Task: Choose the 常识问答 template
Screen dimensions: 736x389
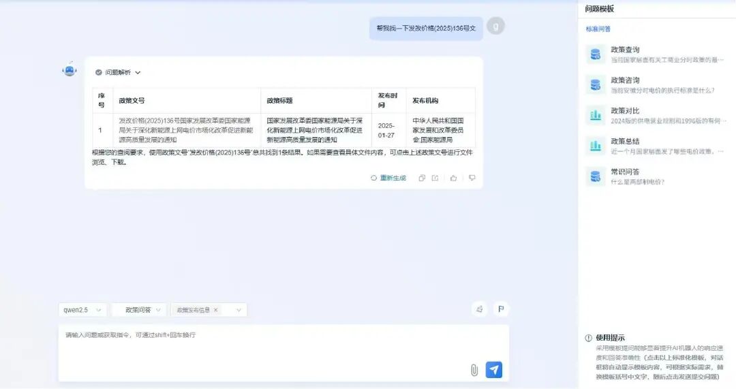Action: 656,176
